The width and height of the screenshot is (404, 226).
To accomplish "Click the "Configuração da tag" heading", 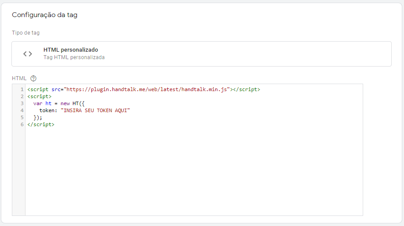I will click(45, 15).
